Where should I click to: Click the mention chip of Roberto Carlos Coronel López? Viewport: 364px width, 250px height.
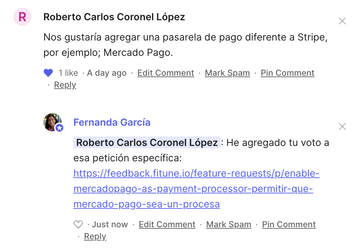(147, 142)
